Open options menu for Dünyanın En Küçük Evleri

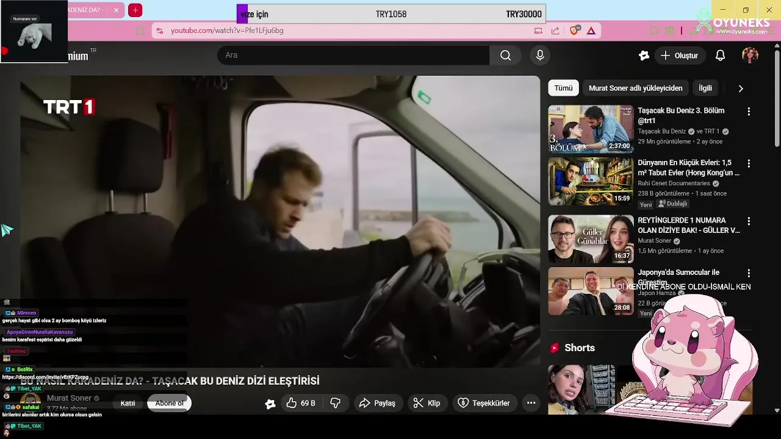pos(749,164)
